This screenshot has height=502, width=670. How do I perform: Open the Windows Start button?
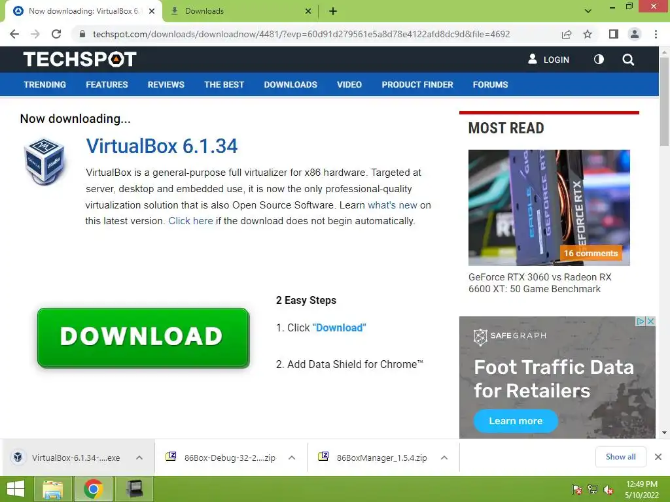(x=16, y=489)
